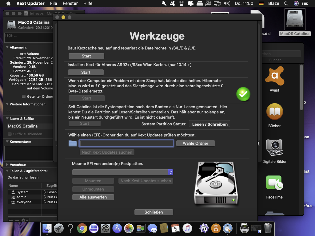
Task: Select the MacOS Catalina desktop drive icon
Action: point(295,19)
